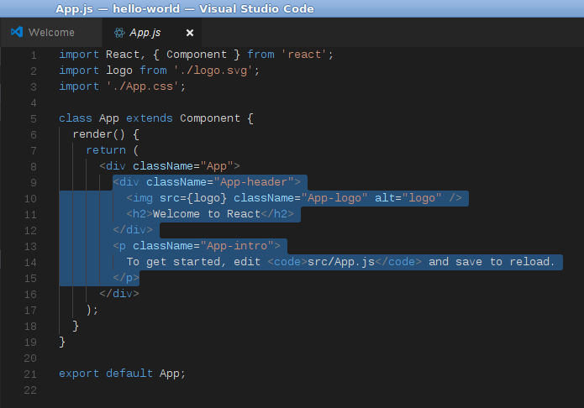Click 'Welcome to React' heading text
The height and width of the screenshot is (408, 584).
coord(207,214)
